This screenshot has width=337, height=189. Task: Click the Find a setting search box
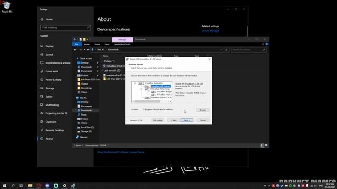coord(65,28)
